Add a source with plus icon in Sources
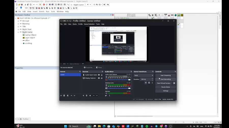Screen dimensions: 229x128 tap(83, 95)
